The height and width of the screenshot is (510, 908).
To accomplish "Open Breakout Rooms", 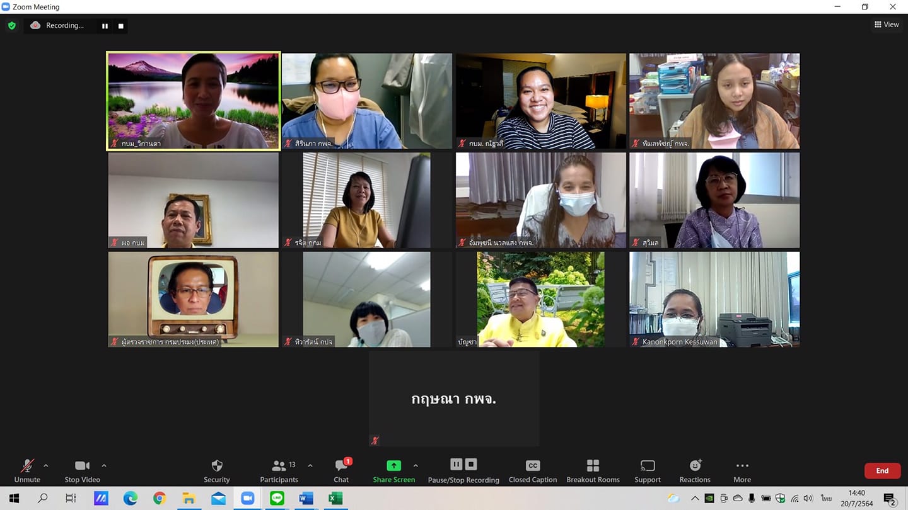I will coord(593,470).
